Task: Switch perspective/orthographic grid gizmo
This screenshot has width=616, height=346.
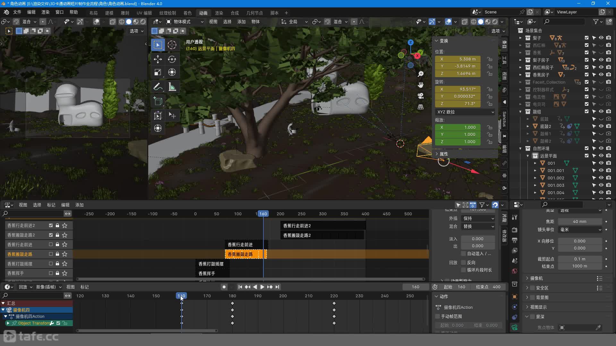Action: click(421, 107)
